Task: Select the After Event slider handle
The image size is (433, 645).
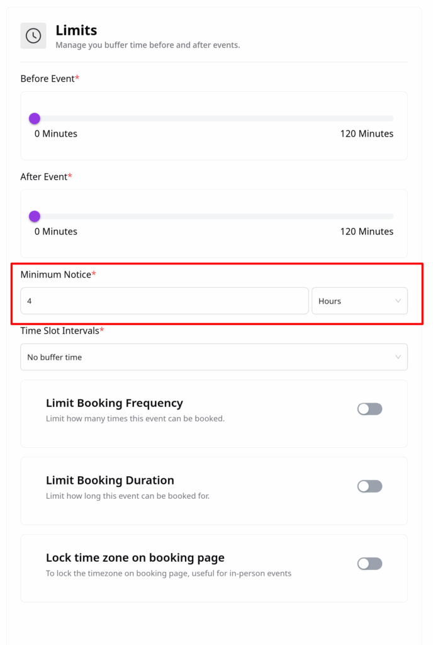Action: [x=35, y=217]
